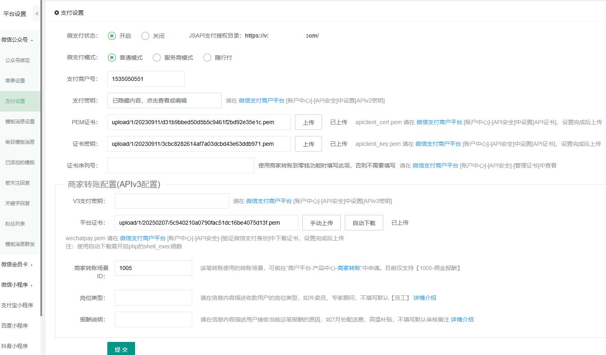Open 粉丝列表 from the sidebar

tap(15, 223)
